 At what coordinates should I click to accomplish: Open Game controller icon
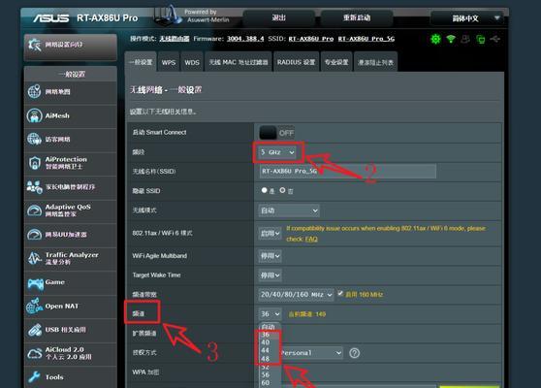(x=36, y=284)
